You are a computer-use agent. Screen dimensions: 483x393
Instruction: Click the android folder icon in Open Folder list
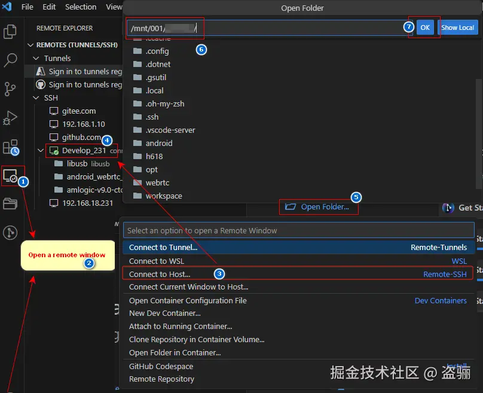coord(137,143)
